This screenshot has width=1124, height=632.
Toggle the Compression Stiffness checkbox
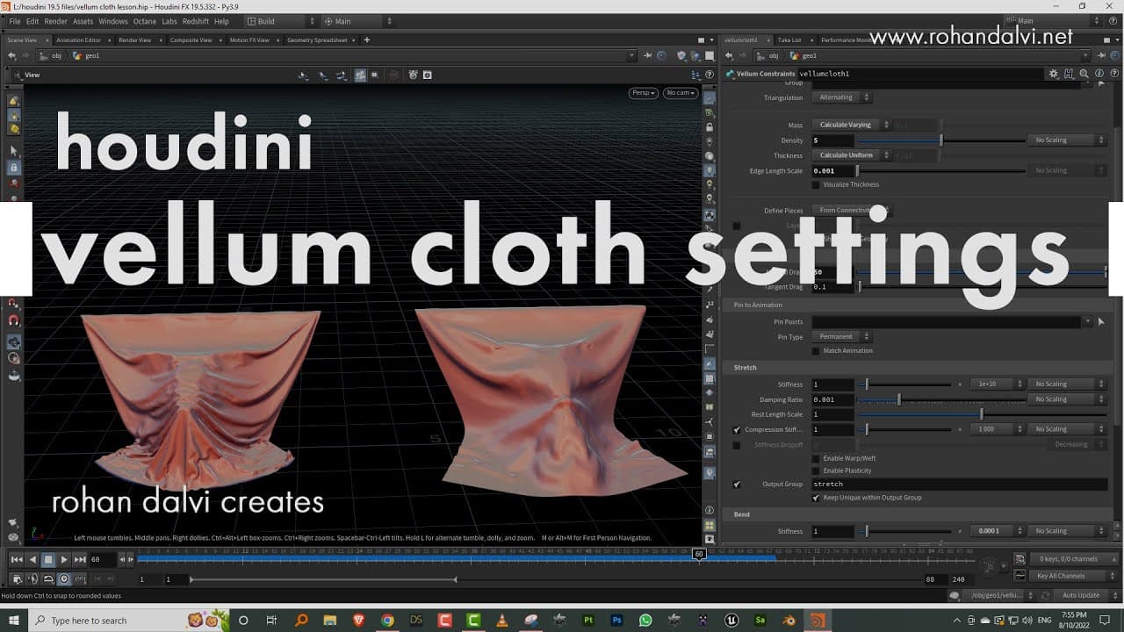(737, 429)
